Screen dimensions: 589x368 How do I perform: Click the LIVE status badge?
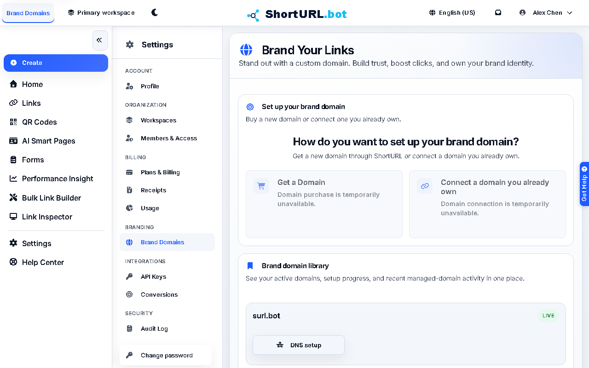click(548, 316)
